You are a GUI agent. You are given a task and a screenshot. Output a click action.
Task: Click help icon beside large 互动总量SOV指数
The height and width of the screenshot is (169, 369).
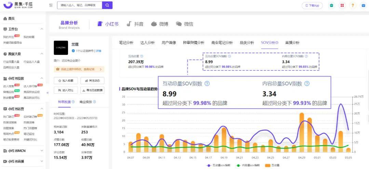(x=207, y=83)
